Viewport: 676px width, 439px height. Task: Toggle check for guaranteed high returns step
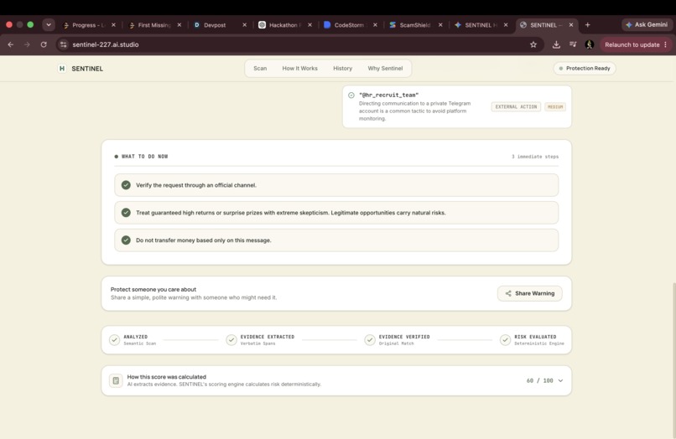(x=126, y=213)
